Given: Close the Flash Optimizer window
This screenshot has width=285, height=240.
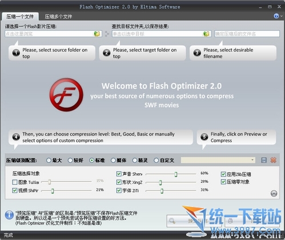Looking at the screenshot, I should click(279, 7).
